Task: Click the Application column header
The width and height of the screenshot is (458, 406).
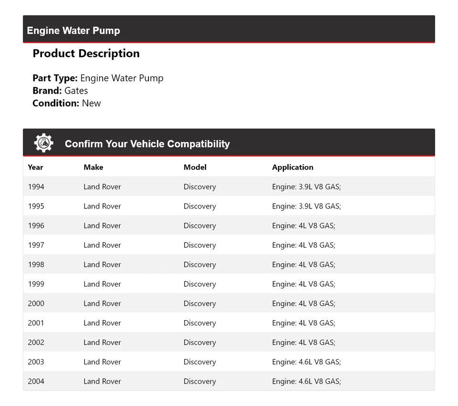Action: coord(292,167)
